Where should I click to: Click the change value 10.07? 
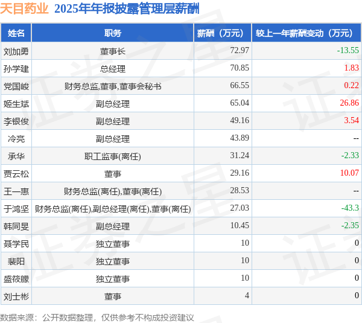tap(349, 173)
